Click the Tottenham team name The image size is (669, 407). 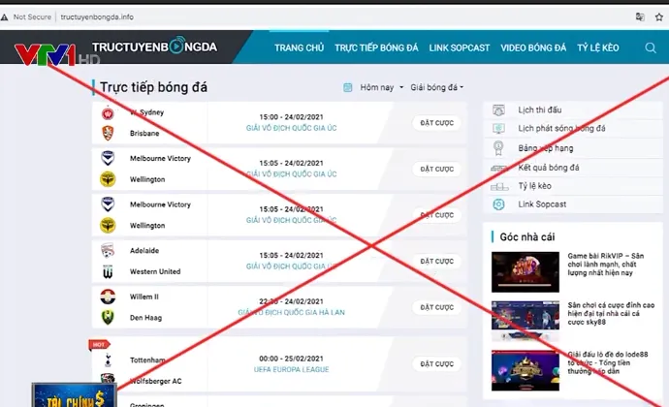click(x=147, y=360)
